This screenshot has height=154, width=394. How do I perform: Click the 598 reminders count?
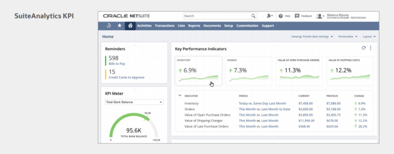point(114,58)
